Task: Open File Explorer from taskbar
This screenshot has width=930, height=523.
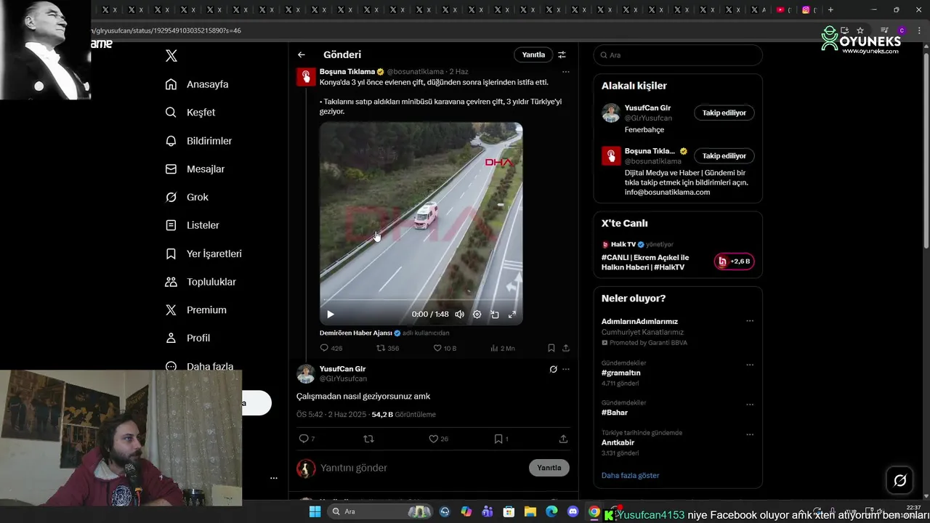Action: point(530,511)
